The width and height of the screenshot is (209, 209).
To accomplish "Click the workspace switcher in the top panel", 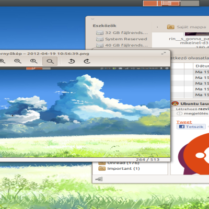I will pyautogui.click(x=171, y=3).
